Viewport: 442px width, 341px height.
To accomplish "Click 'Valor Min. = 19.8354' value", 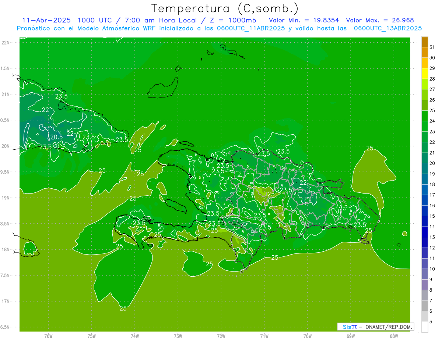I will 304,20.
